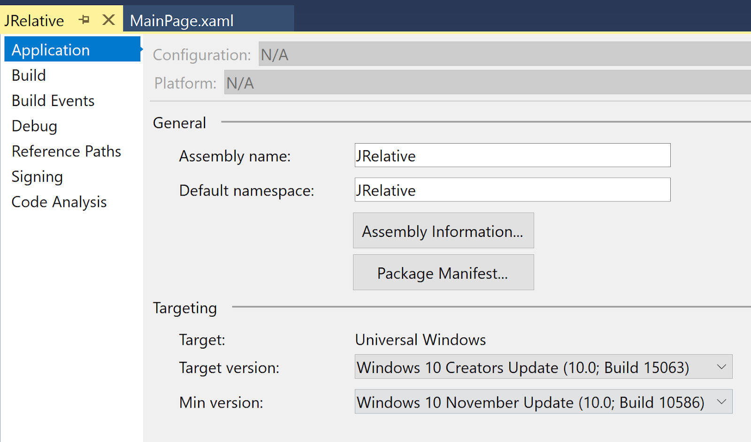Open the Code Analysis page
Image resolution: width=751 pixels, height=442 pixels.
coord(59,202)
